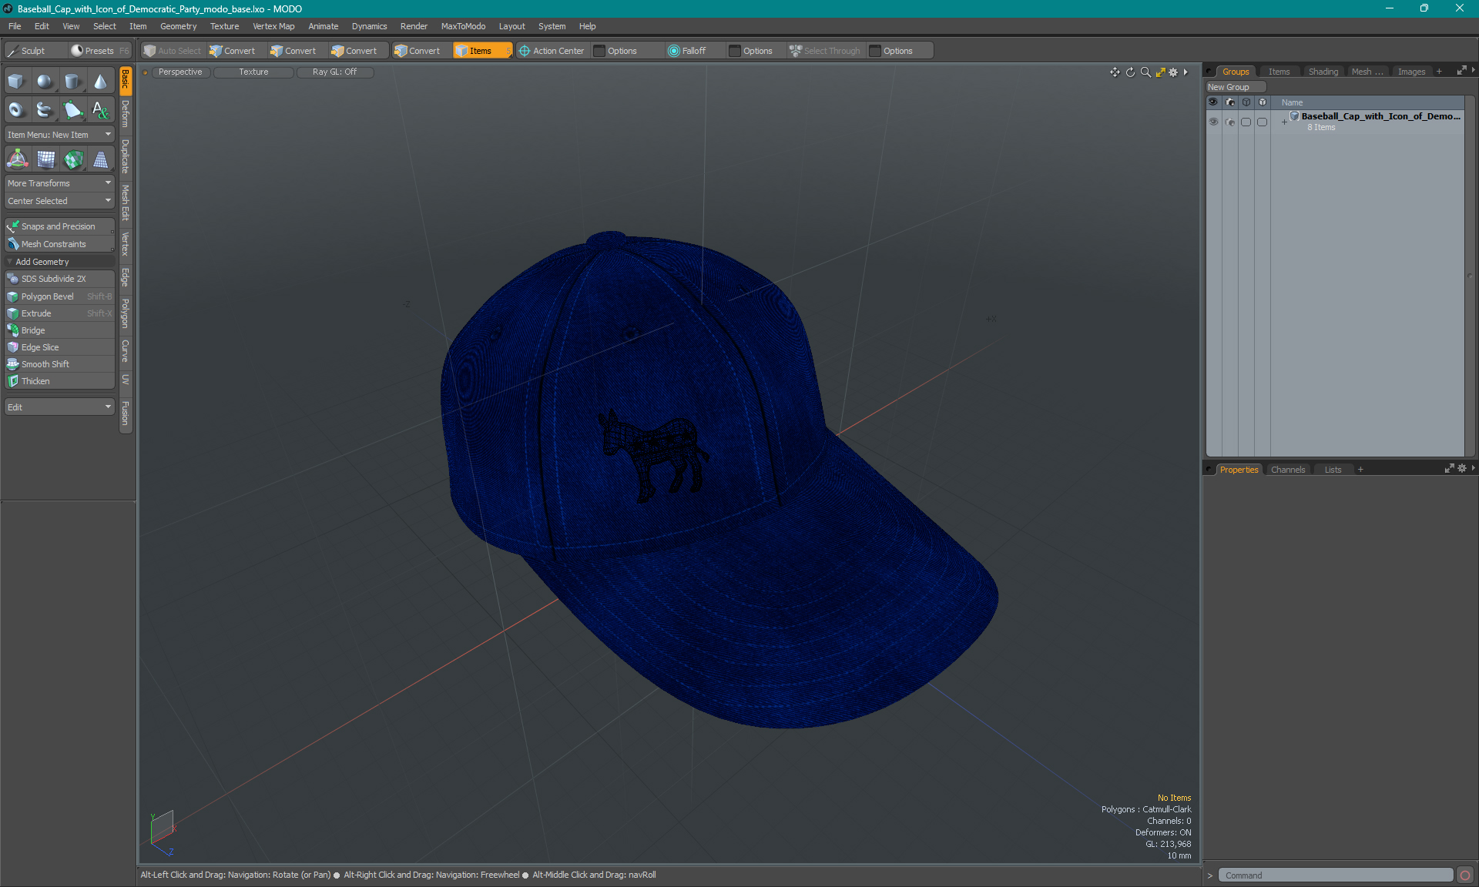Expand the Properties panel to full size
The image size is (1479, 887).
(1449, 468)
